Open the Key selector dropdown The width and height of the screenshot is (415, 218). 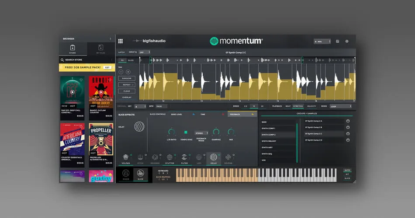coord(140,106)
